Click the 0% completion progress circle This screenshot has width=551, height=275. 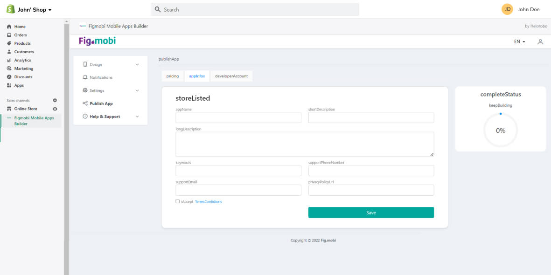(x=500, y=131)
